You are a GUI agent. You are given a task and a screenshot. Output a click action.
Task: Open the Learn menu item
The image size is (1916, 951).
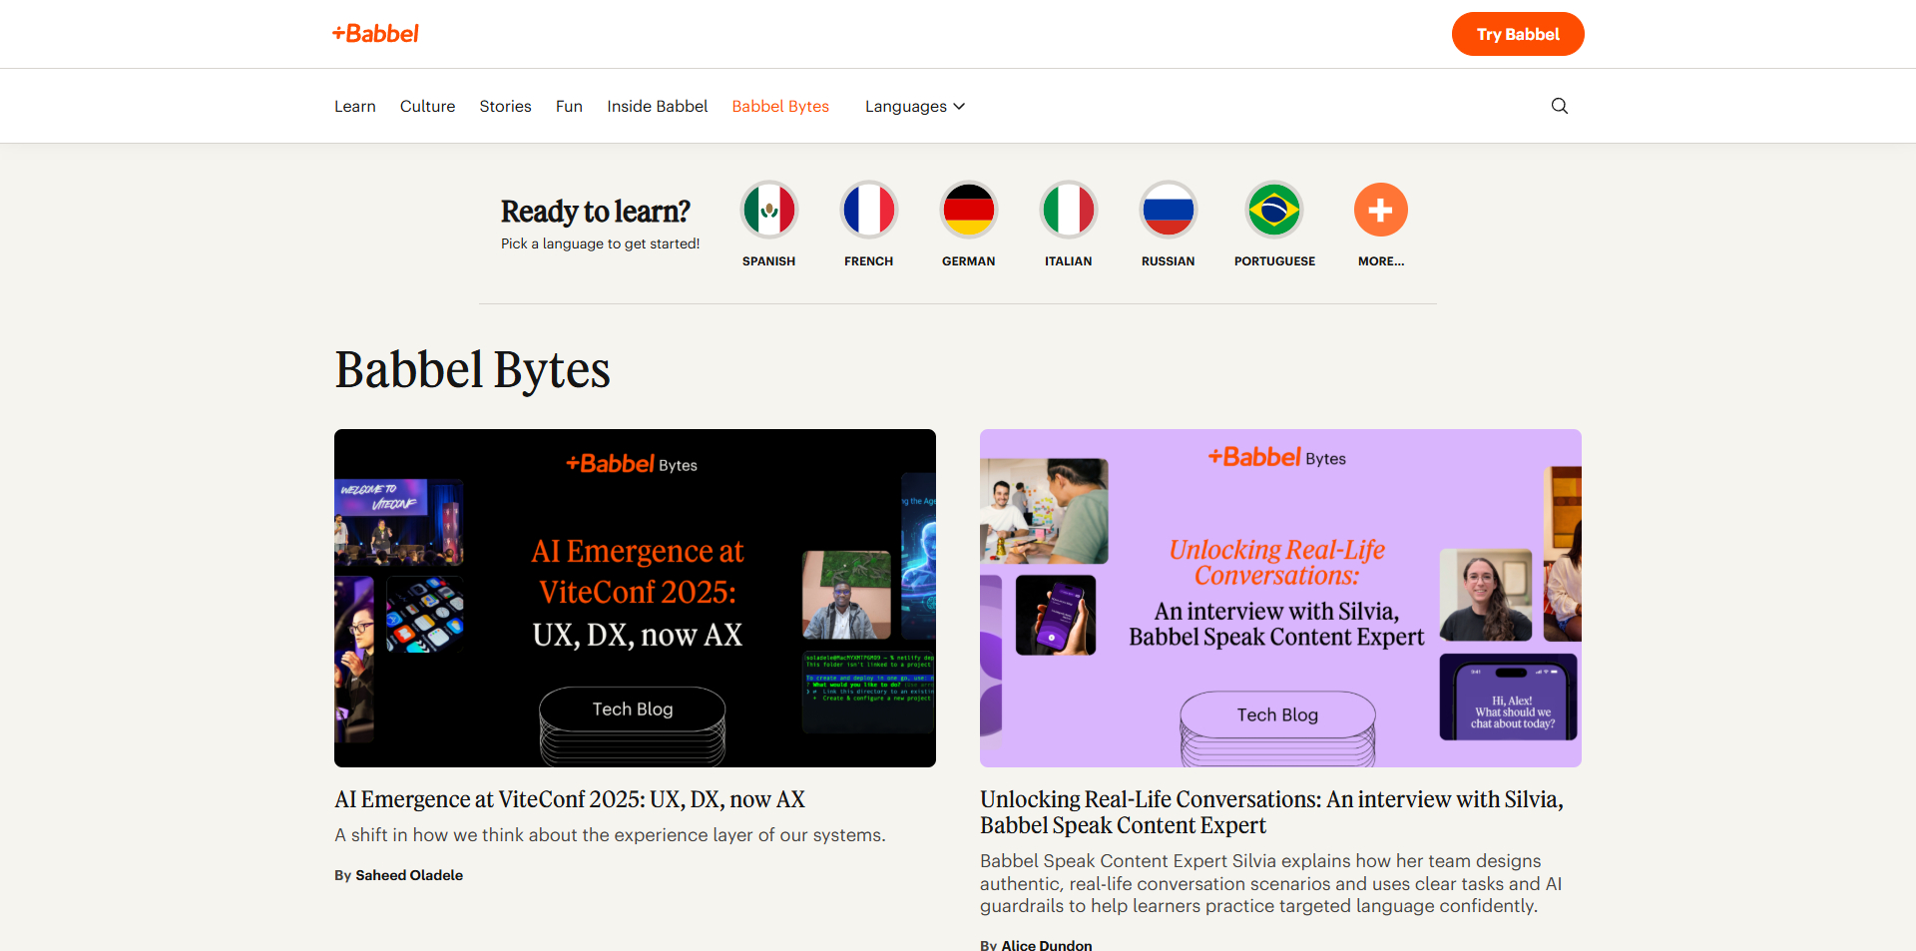pos(355,106)
